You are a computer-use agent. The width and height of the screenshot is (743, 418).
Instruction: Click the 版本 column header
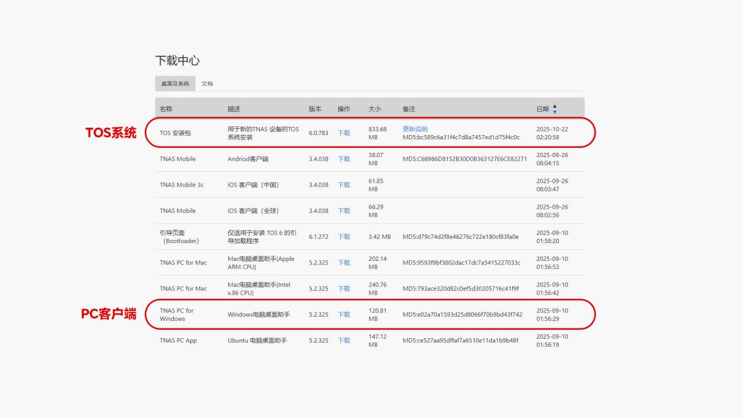tap(315, 109)
